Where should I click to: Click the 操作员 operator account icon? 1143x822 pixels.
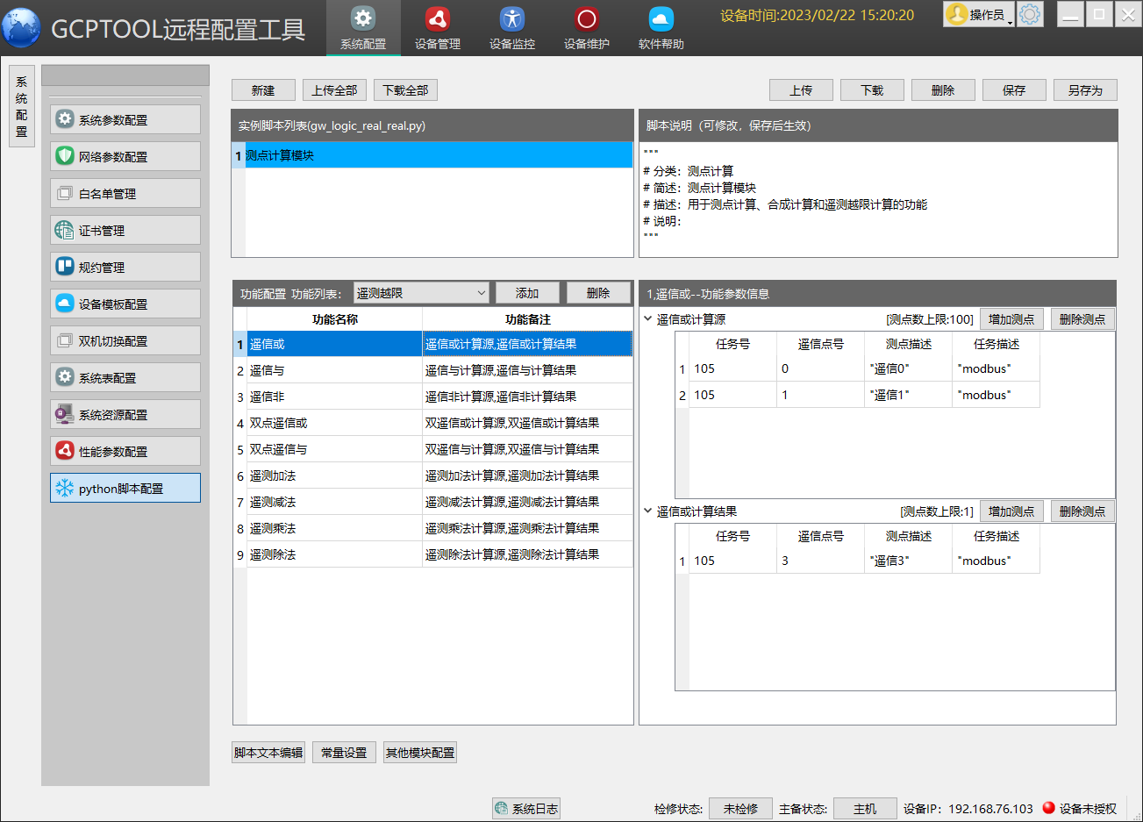(957, 13)
